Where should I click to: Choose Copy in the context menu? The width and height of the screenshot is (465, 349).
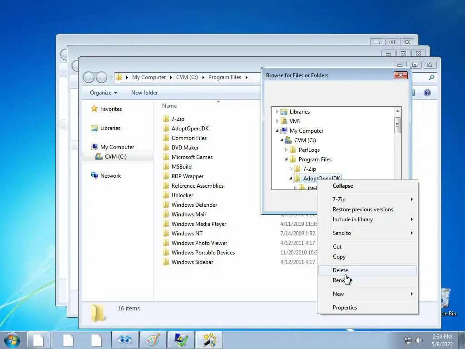(367, 257)
